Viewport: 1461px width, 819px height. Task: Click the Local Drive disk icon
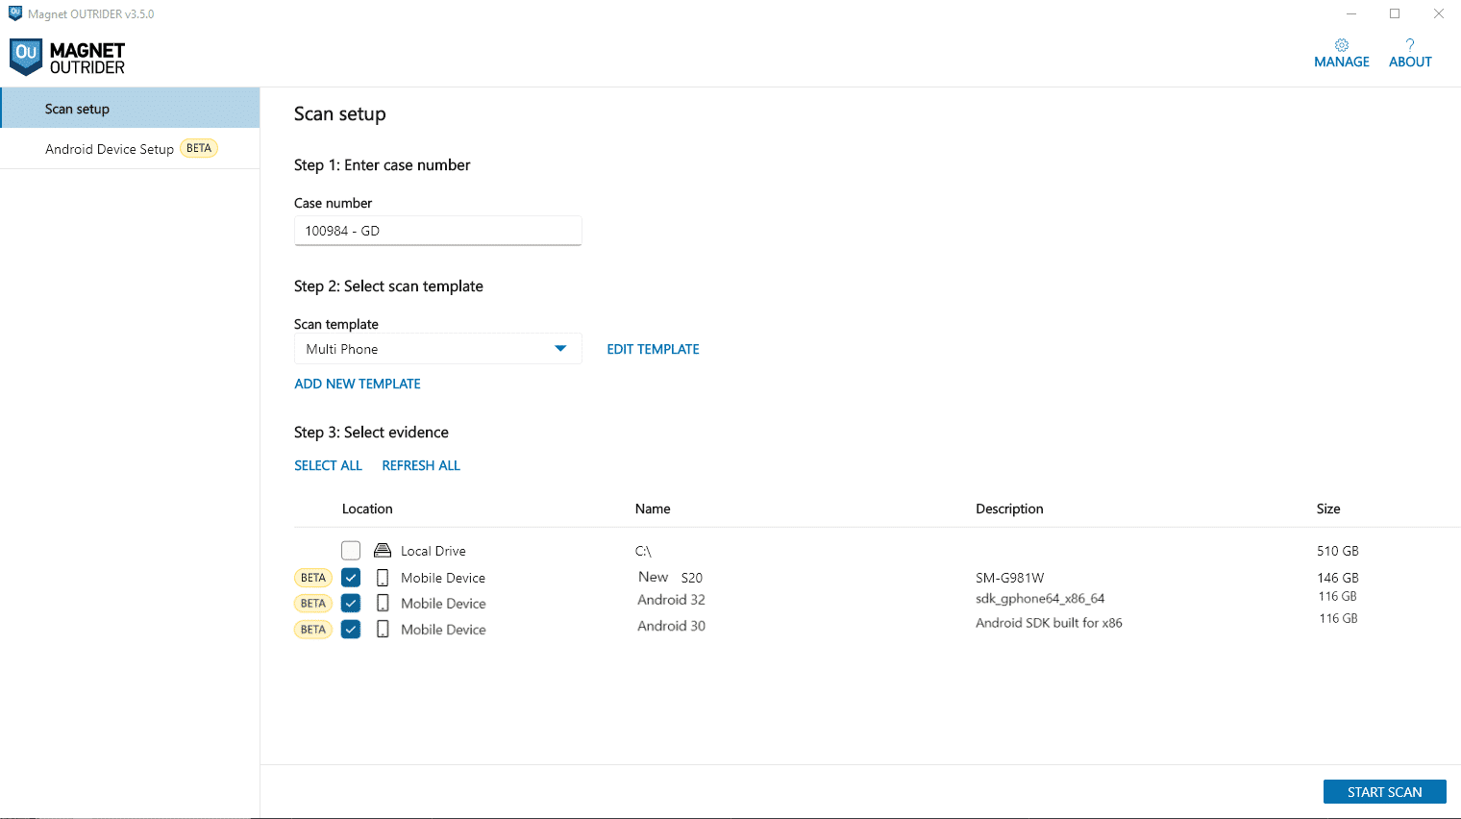coord(383,551)
